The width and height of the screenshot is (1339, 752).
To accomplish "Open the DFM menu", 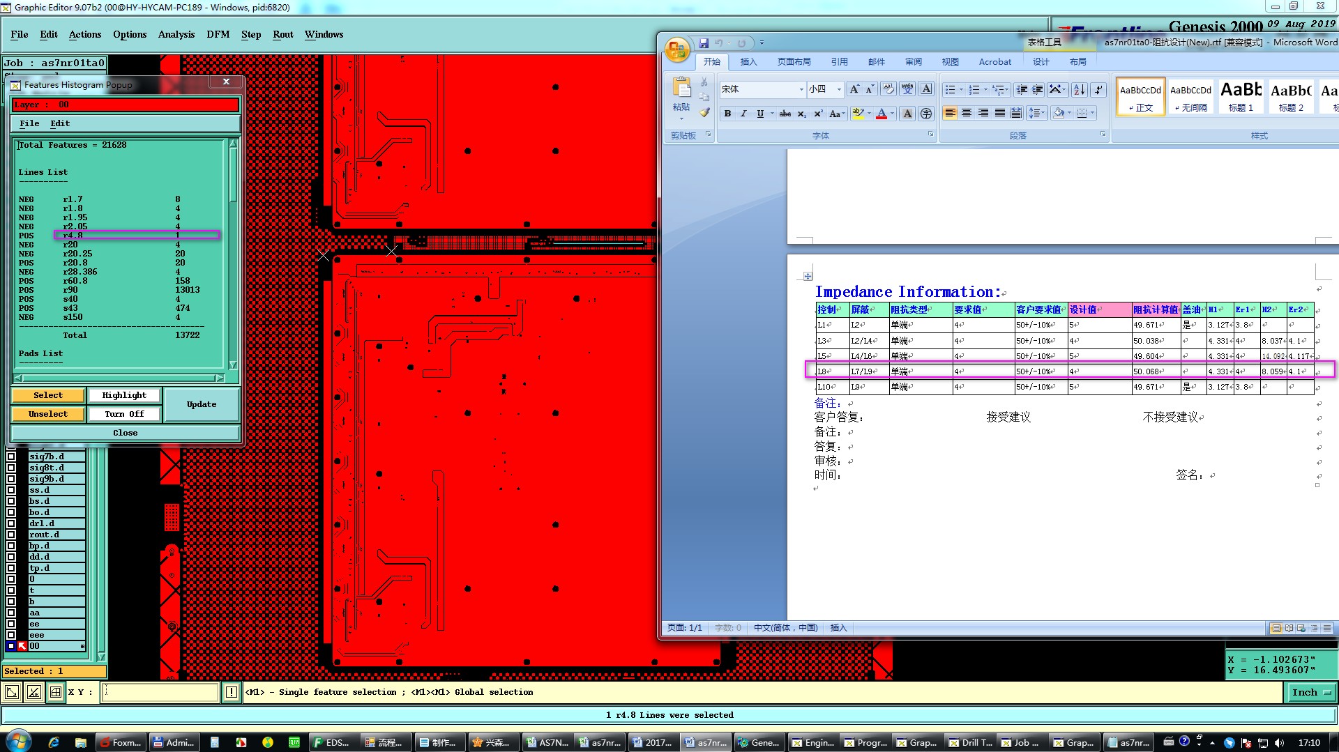I will point(218,34).
